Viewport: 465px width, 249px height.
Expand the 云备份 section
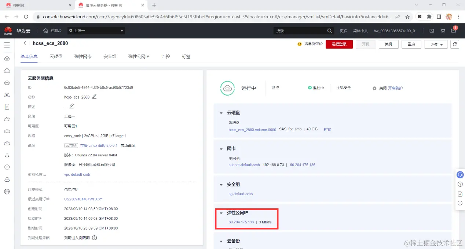tap(221, 241)
